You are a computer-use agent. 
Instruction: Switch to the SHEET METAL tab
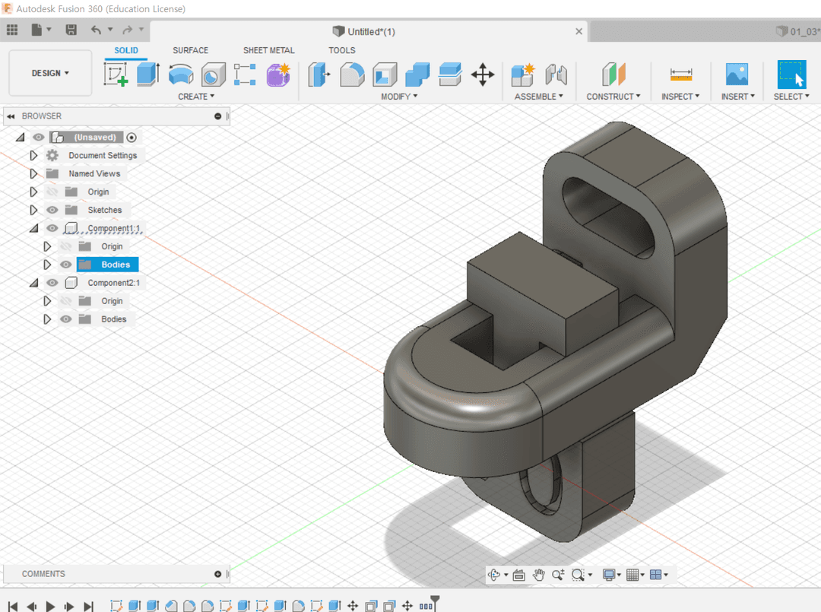tap(268, 50)
